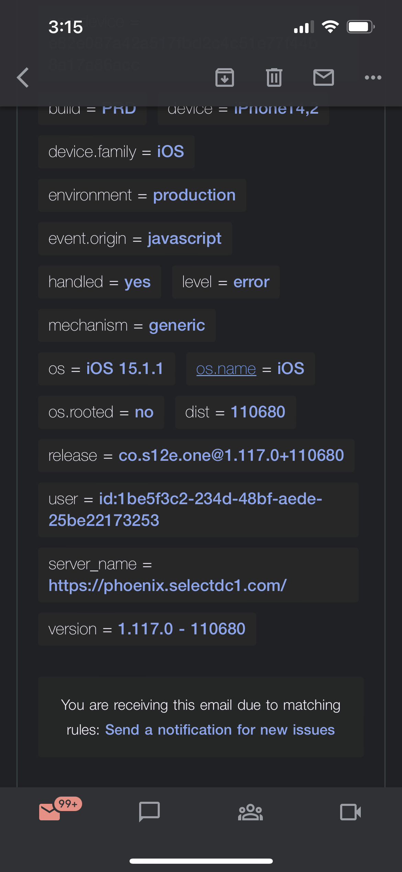Screen dimensions: 402x872
Task: Follow the 'Send a notification for new issues' link
Action: [220, 730]
